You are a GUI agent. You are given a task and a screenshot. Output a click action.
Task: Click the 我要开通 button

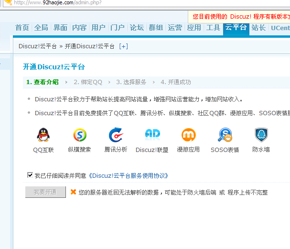(45, 192)
